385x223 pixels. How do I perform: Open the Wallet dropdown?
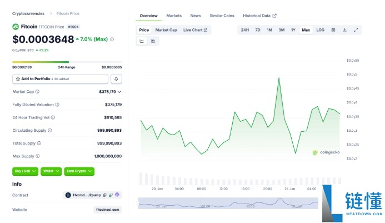click(51, 171)
